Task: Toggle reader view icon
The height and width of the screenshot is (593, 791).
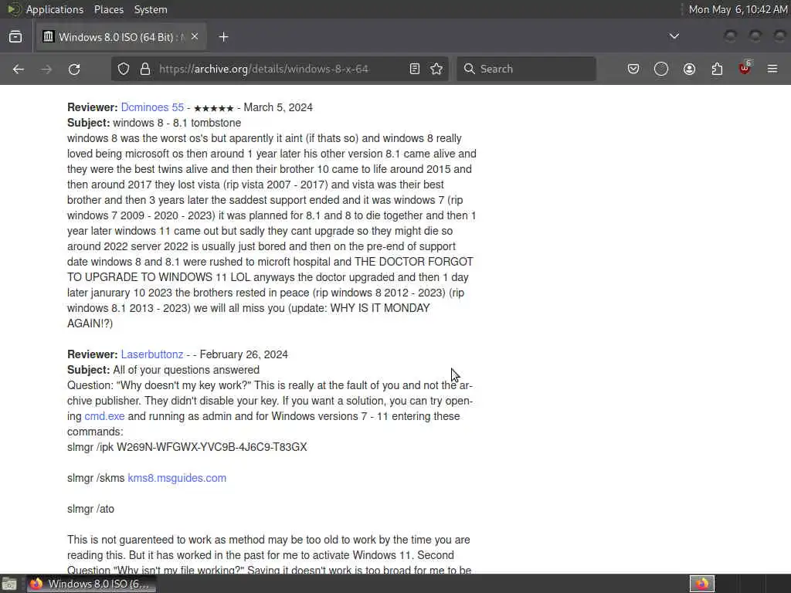Action: (415, 69)
